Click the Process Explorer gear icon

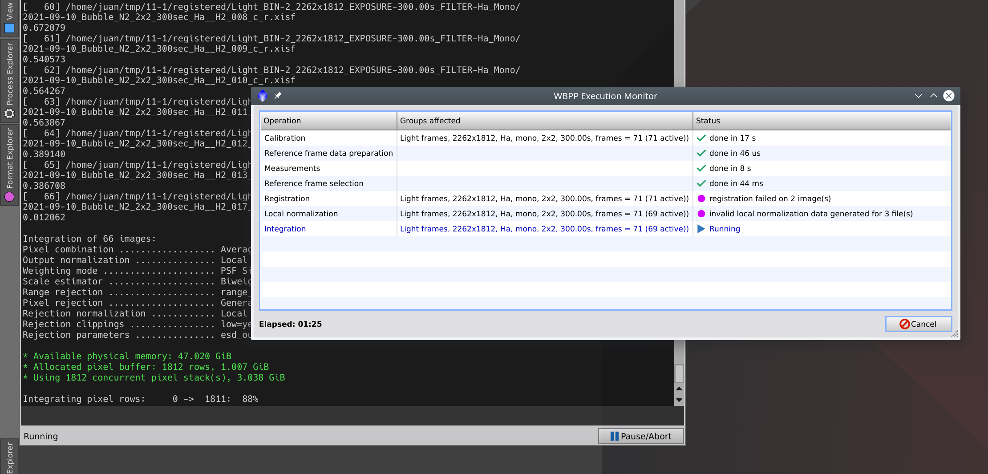(x=9, y=114)
